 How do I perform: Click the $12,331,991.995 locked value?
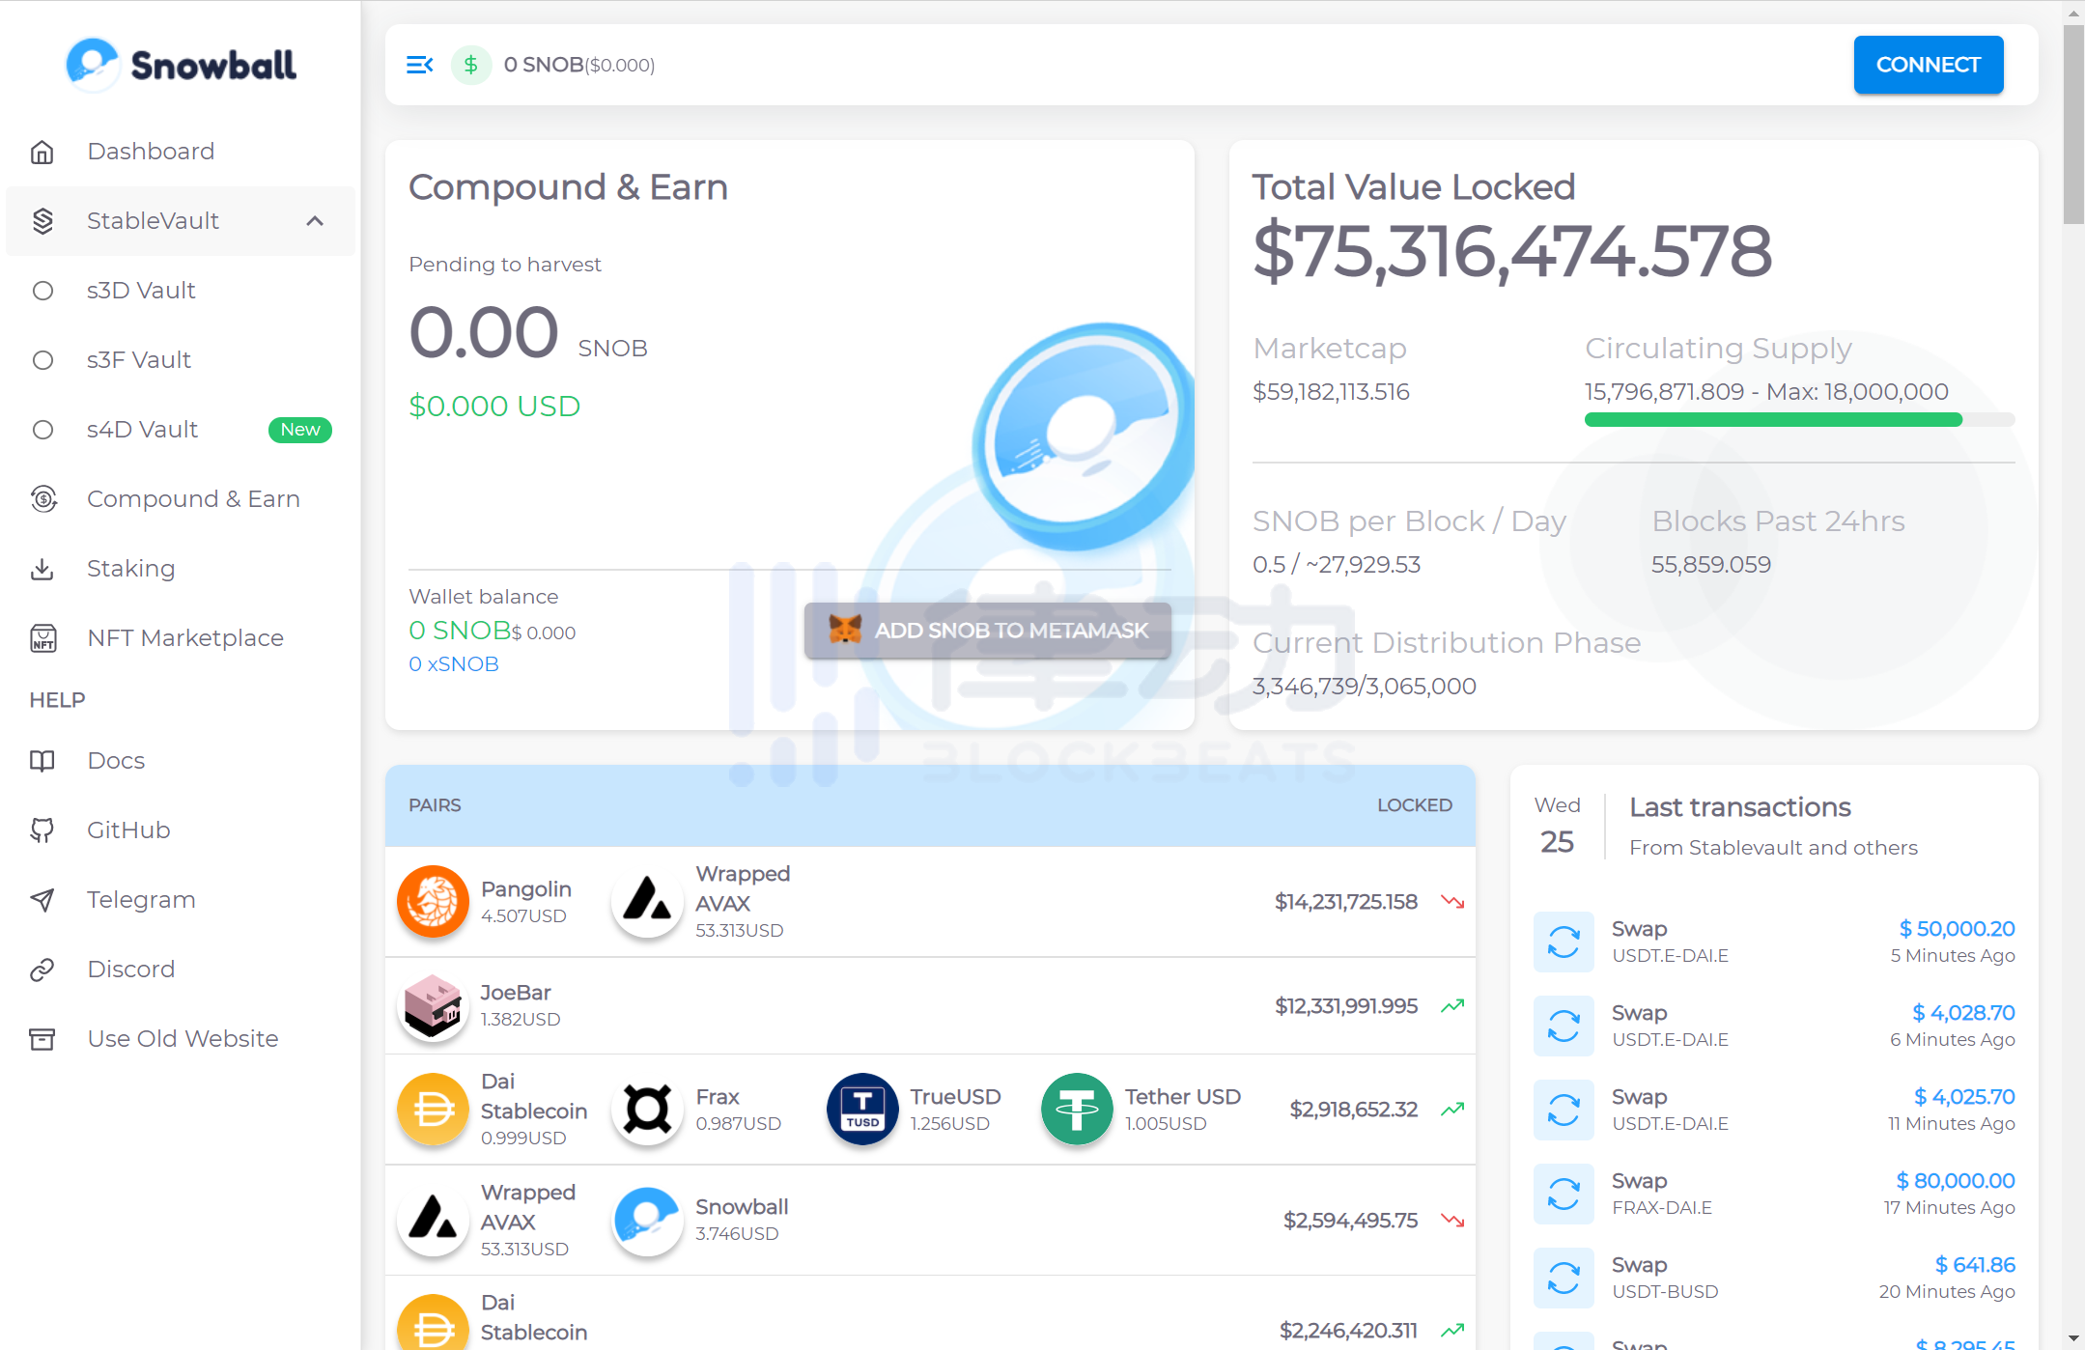point(1346,1006)
